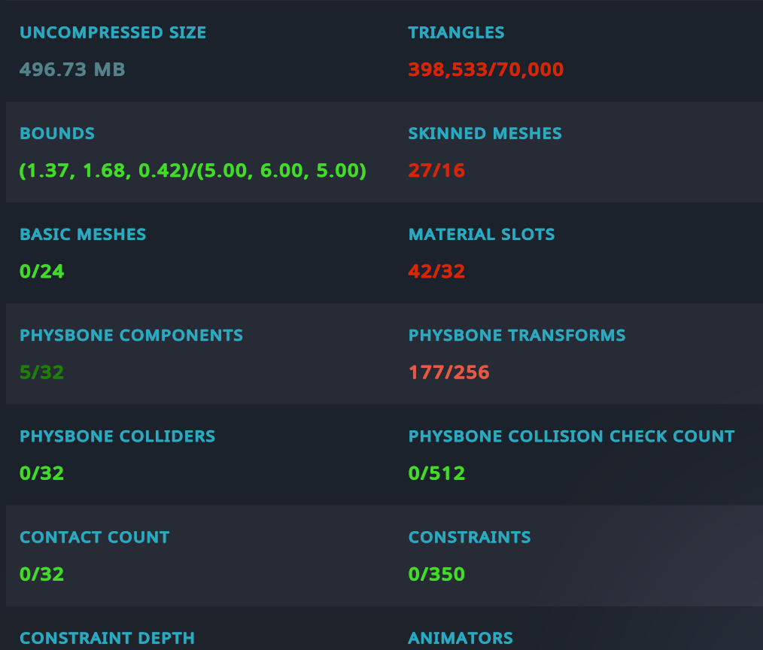Select the CONSTRAINT DEPTH label

(107, 638)
